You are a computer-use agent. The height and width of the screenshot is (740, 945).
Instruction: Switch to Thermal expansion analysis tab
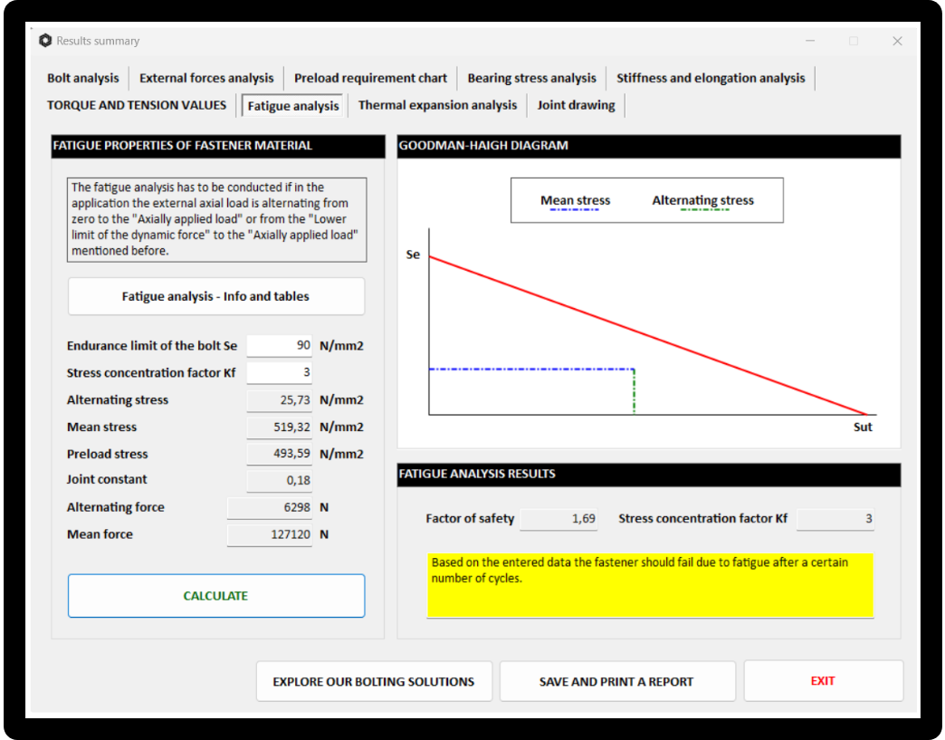(437, 106)
